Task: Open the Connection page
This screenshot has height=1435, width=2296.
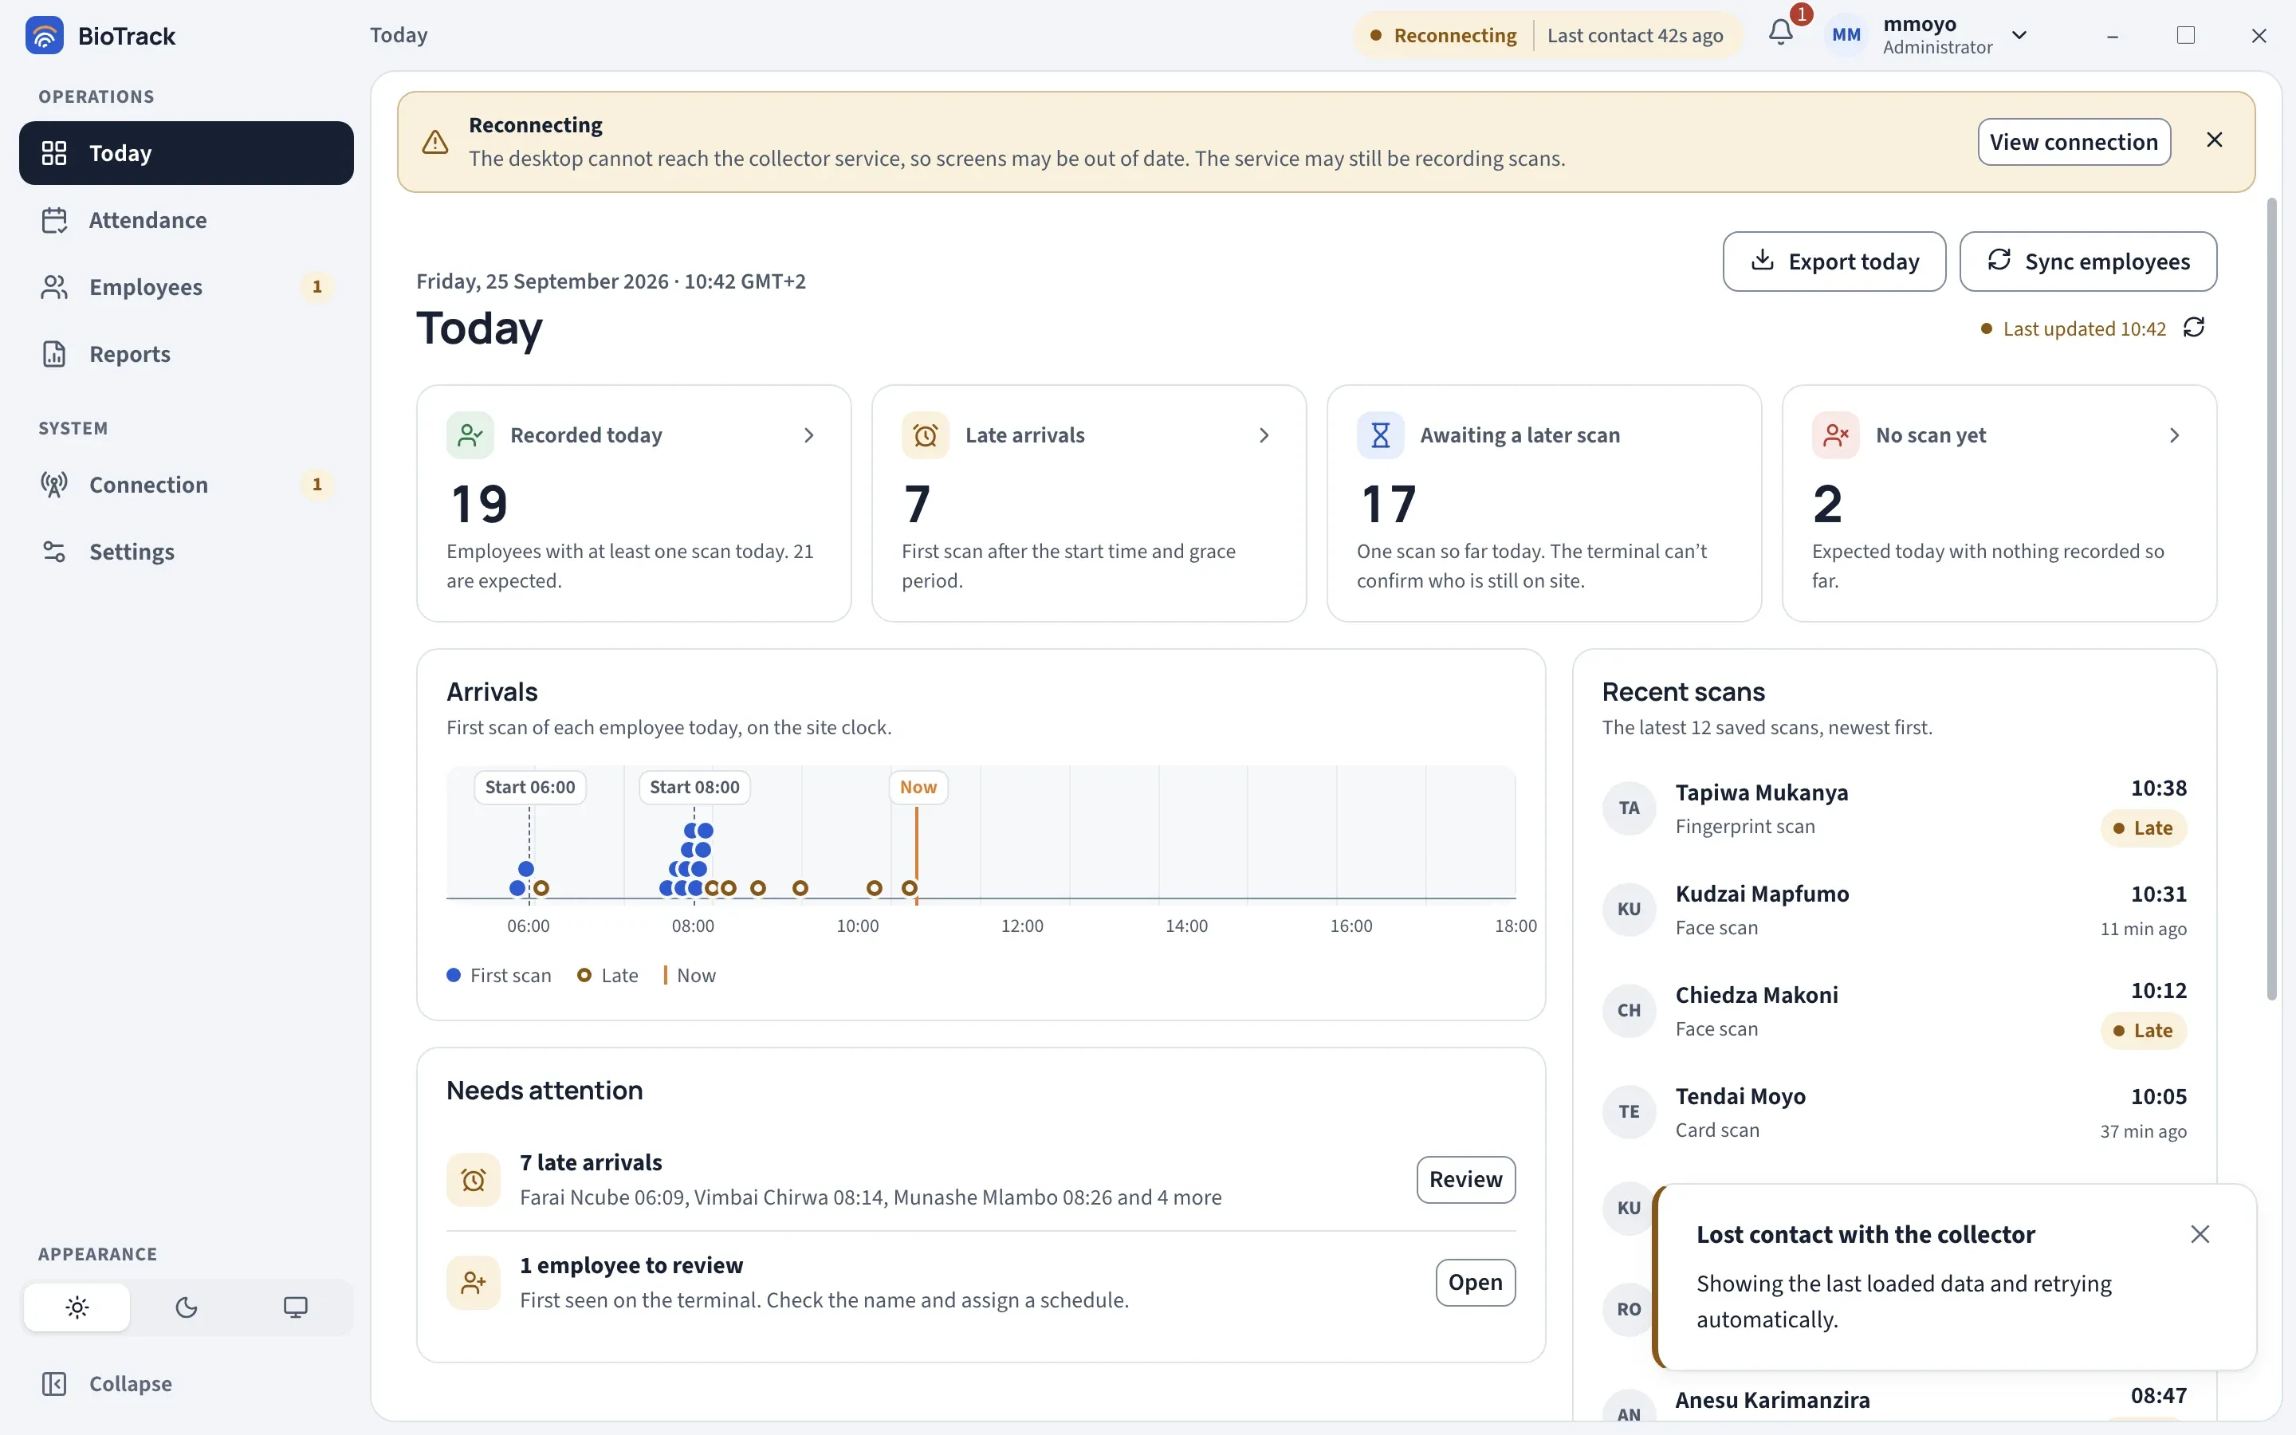Action: tap(186, 485)
